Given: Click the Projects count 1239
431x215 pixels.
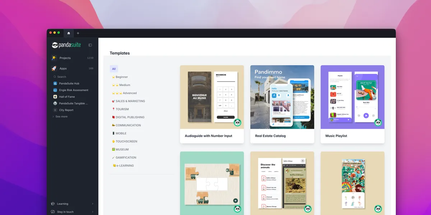Looking at the screenshot, I should [90, 58].
